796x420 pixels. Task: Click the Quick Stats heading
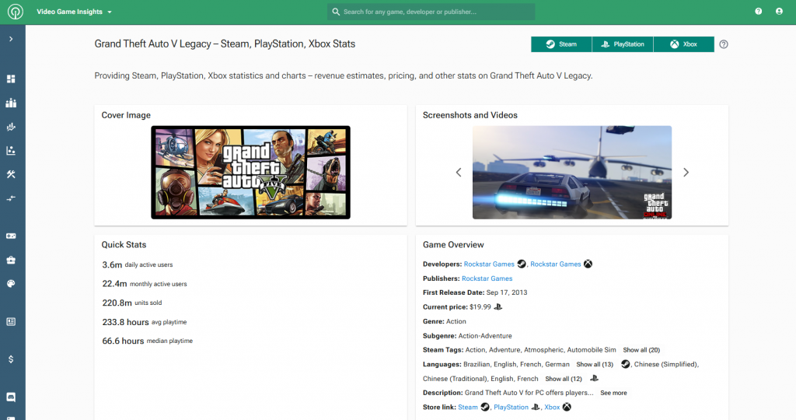click(x=124, y=245)
